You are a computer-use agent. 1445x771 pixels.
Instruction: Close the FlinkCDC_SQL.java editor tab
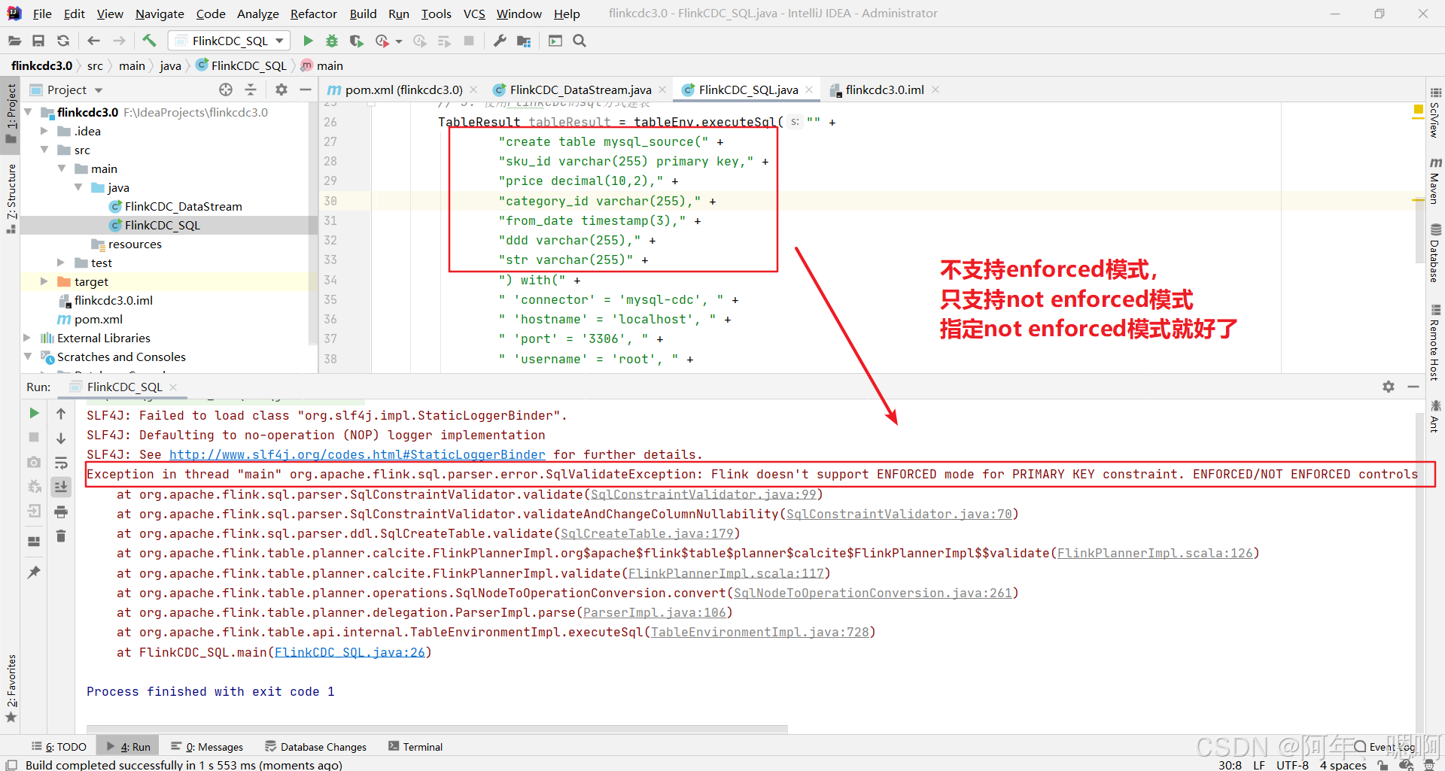tap(809, 90)
